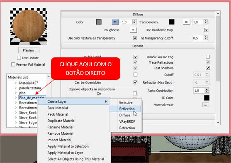Image resolution: width=231 pixels, height=163 pixels.
Task: Choose Select All Objects Using This Material
Action: tap(74, 159)
